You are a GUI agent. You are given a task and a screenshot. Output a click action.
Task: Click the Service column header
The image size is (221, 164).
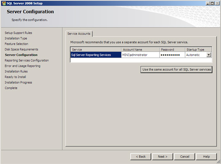96,50
